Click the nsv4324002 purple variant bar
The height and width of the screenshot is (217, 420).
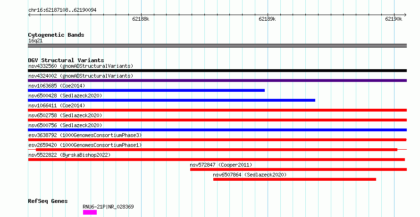click(x=217, y=80)
